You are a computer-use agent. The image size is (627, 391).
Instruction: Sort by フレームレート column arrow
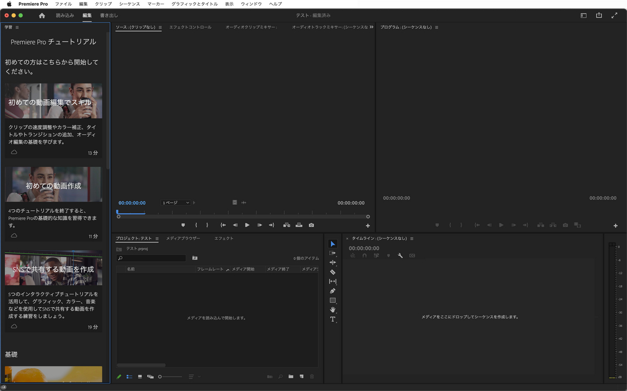click(x=227, y=270)
